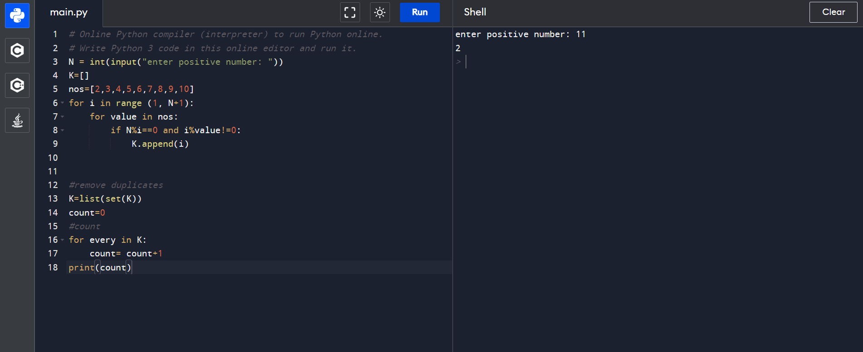Collapse the if block at line 8
The image size is (863, 352).
[63, 130]
